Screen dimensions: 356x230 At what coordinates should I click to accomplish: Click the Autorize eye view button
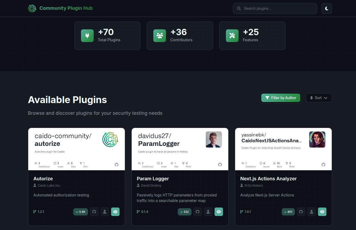tap(115, 212)
